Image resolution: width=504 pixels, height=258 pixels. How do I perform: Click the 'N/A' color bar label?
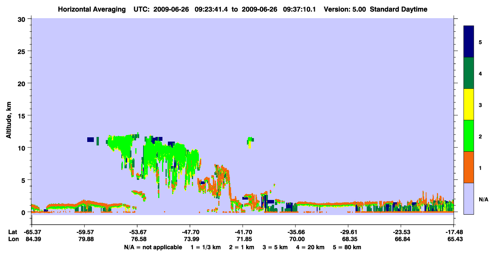[483, 199]
